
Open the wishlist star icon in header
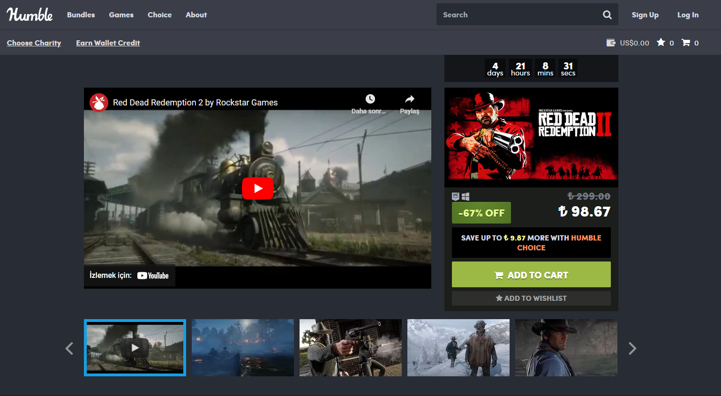click(661, 43)
